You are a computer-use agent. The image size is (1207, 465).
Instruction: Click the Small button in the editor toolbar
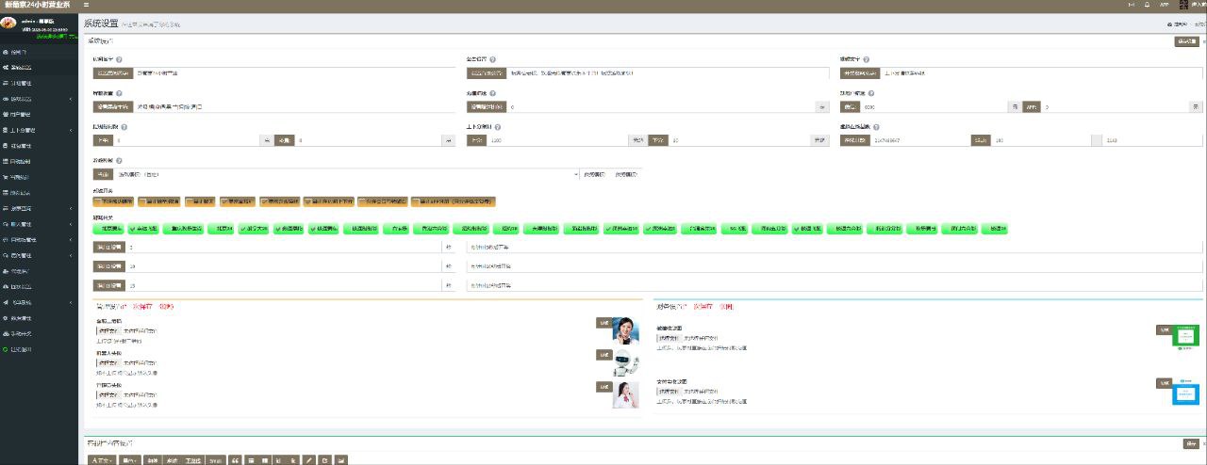[x=215, y=460]
